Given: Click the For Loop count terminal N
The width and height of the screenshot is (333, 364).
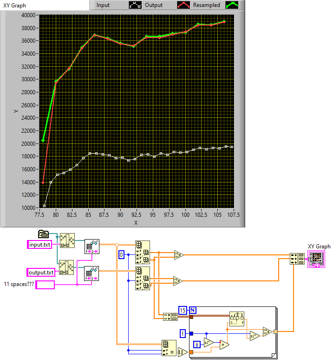Looking at the screenshot, I should (x=193, y=310).
